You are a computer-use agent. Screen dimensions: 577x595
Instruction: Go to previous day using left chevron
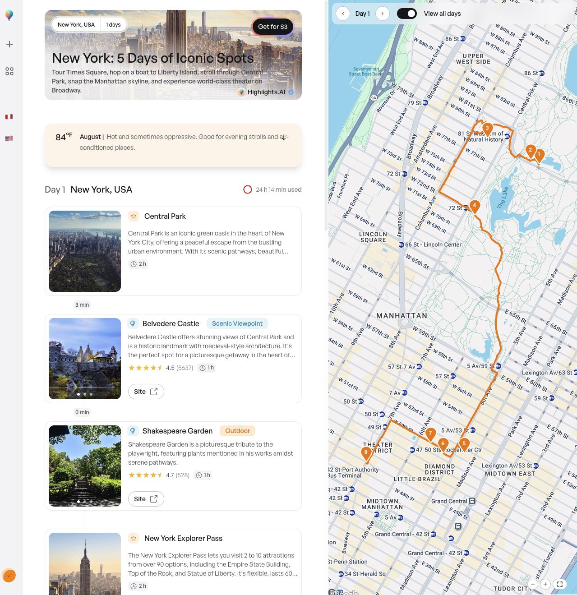pyautogui.click(x=343, y=14)
